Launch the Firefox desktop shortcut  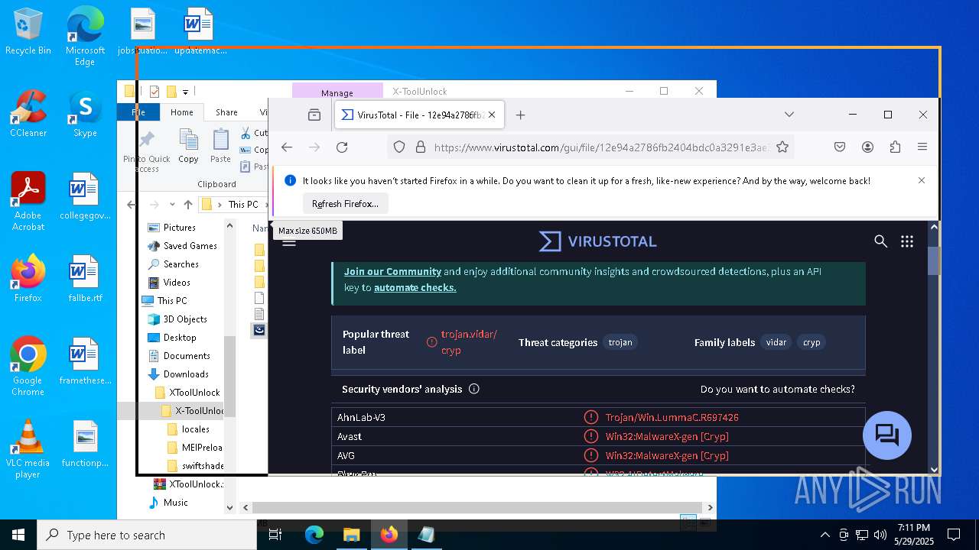tap(28, 279)
